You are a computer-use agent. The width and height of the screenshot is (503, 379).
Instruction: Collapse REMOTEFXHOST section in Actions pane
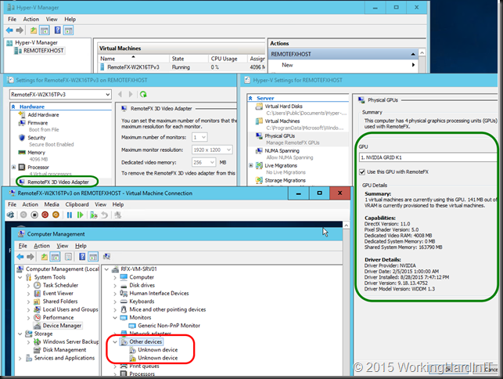pos(413,54)
